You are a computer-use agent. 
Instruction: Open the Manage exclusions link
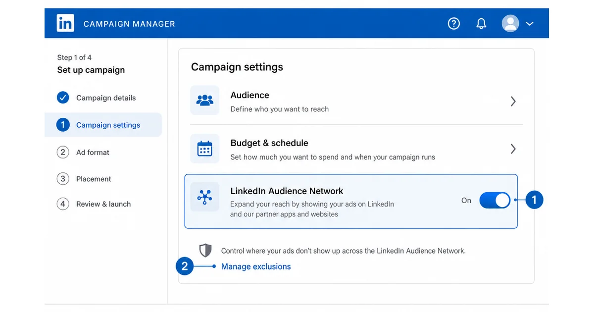(256, 266)
